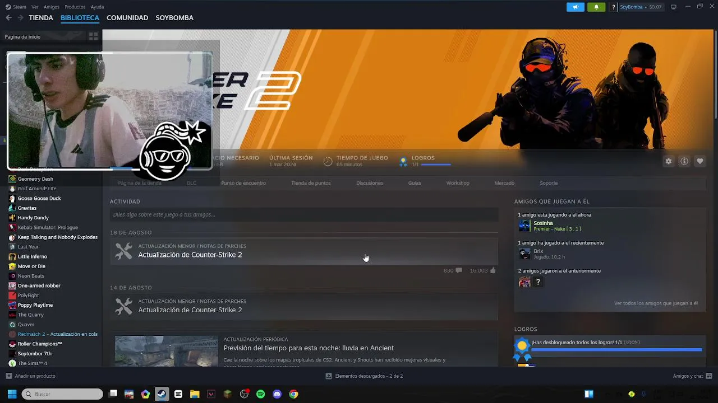Open game settings gear icon
Screen dimensions: 718x403
click(669, 161)
